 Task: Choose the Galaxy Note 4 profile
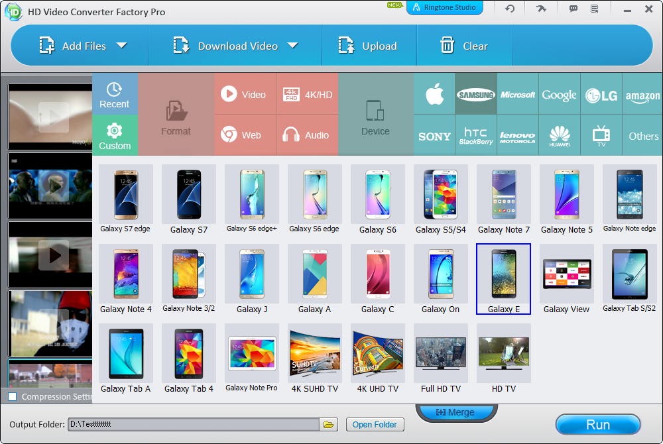point(125,279)
